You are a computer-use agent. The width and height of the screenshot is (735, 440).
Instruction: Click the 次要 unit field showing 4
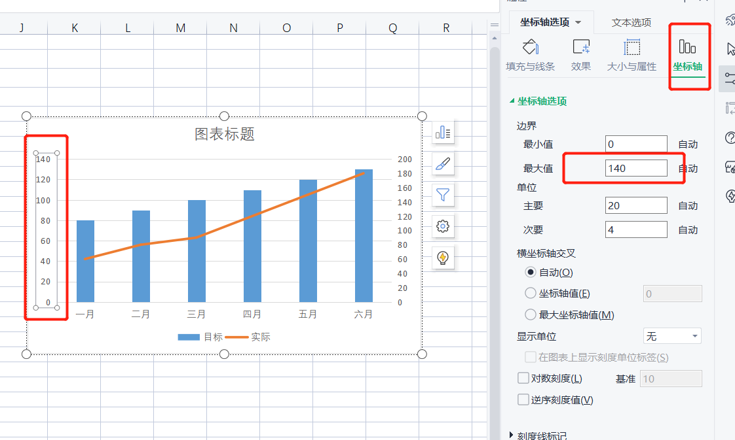[x=636, y=229]
